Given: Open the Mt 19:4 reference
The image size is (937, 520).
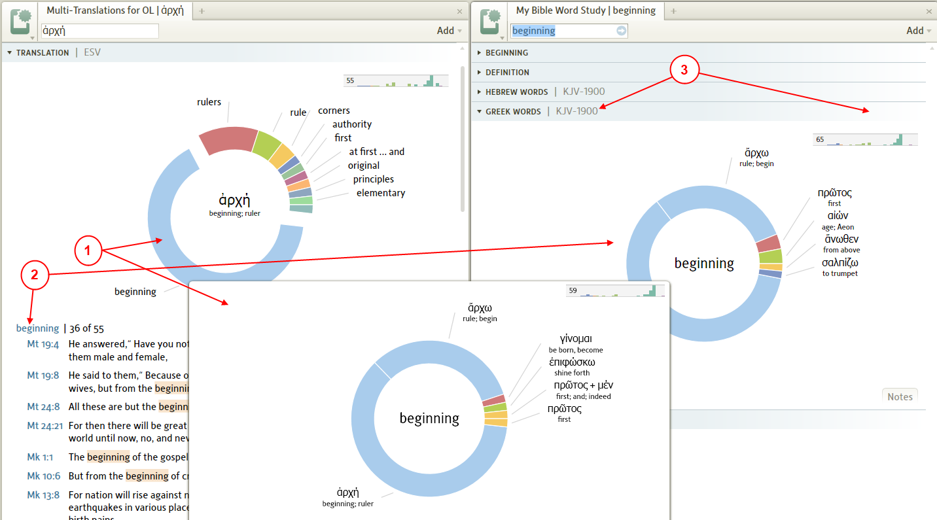Looking at the screenshot, I should point(43,344).
